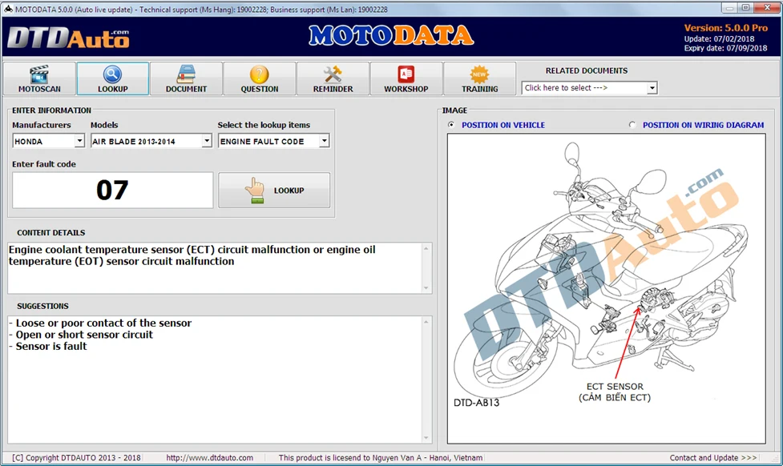Open the DOCUMENT section
The image size is (783, 466).
point(186,78)
